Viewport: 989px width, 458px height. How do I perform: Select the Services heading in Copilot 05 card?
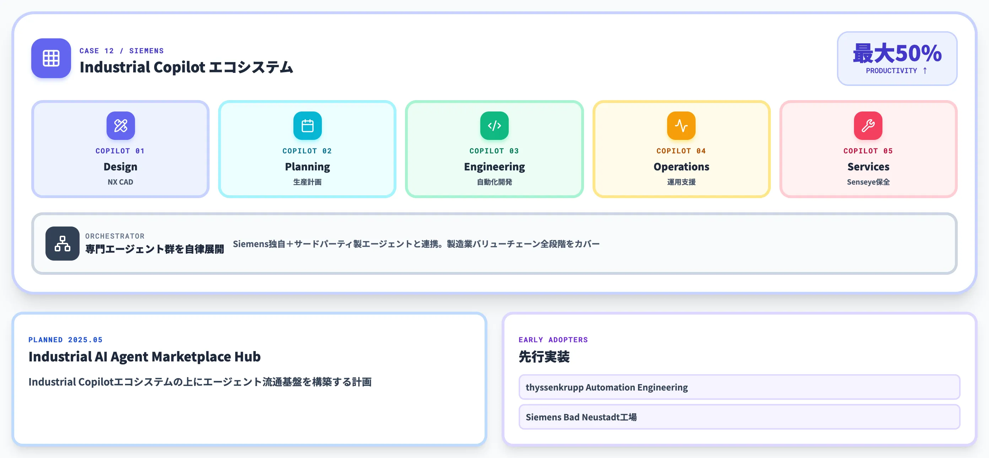pos(868,167)
